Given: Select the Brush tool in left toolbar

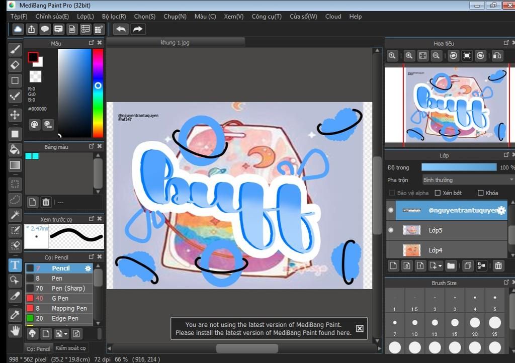Looking at the screenshot, I should (15, 50).
